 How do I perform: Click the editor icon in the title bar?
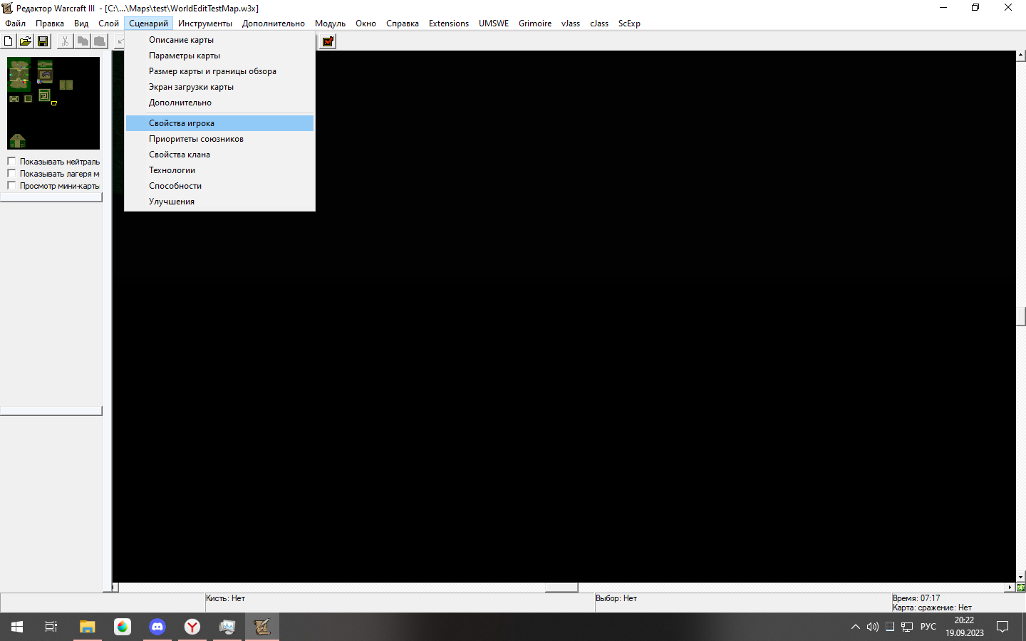[x=7, y=8]
